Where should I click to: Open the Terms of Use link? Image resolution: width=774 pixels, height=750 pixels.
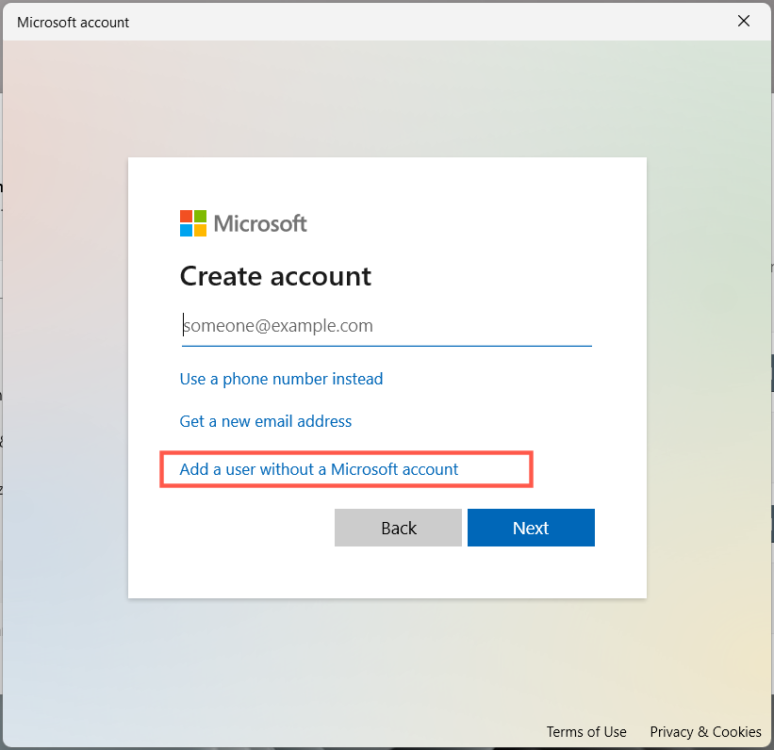[x=586, y=732]
